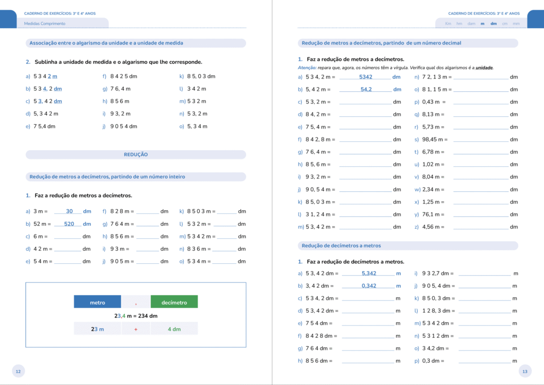Click the 'dam' unit label
This screenshot has width=544, height=385.
[471, 23]
